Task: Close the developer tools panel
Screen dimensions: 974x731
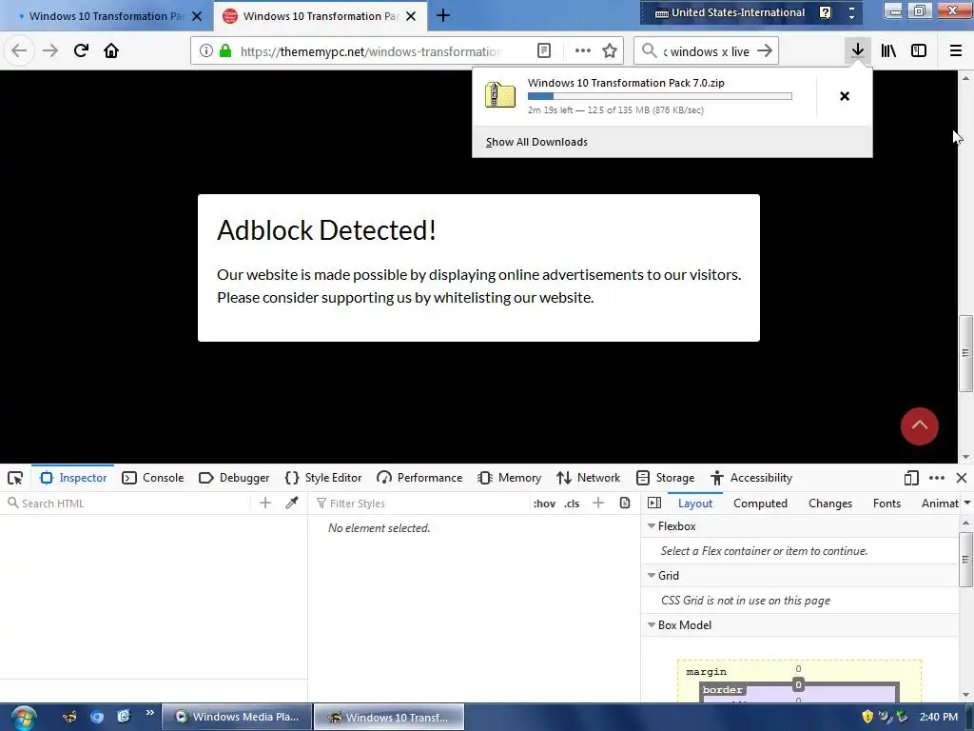Action: pos(962,478)
